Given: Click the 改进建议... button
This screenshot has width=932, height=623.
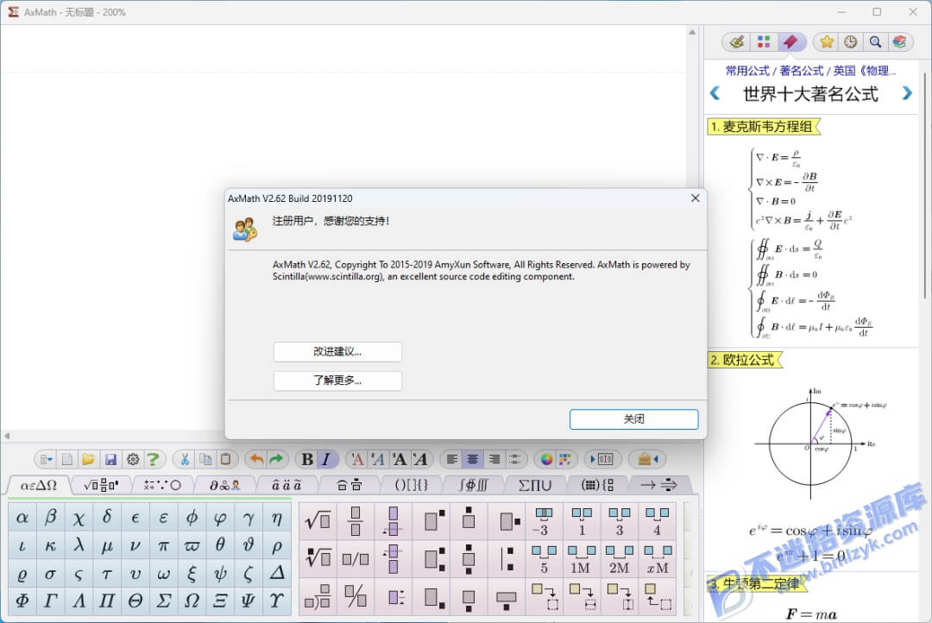Looking at the screenshot, I should pyautogui.click(x=337, y=351).
